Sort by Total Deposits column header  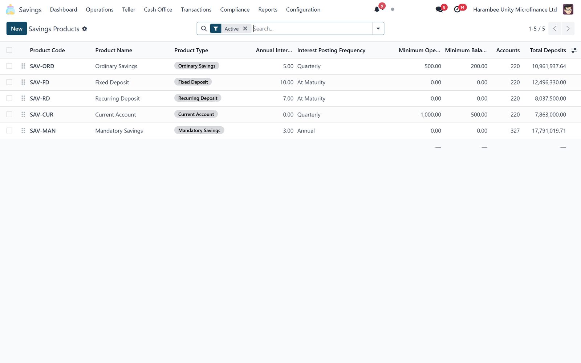tap(548, 50)
